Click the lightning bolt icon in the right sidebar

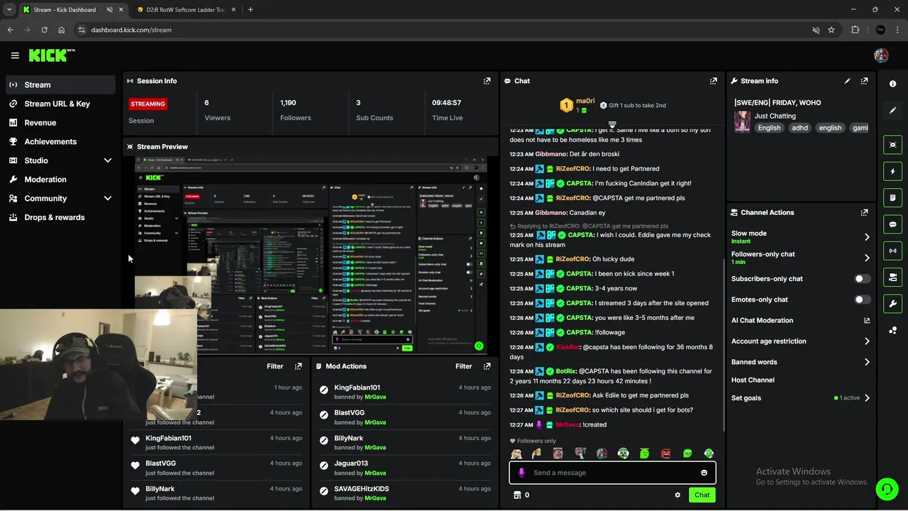892,171
